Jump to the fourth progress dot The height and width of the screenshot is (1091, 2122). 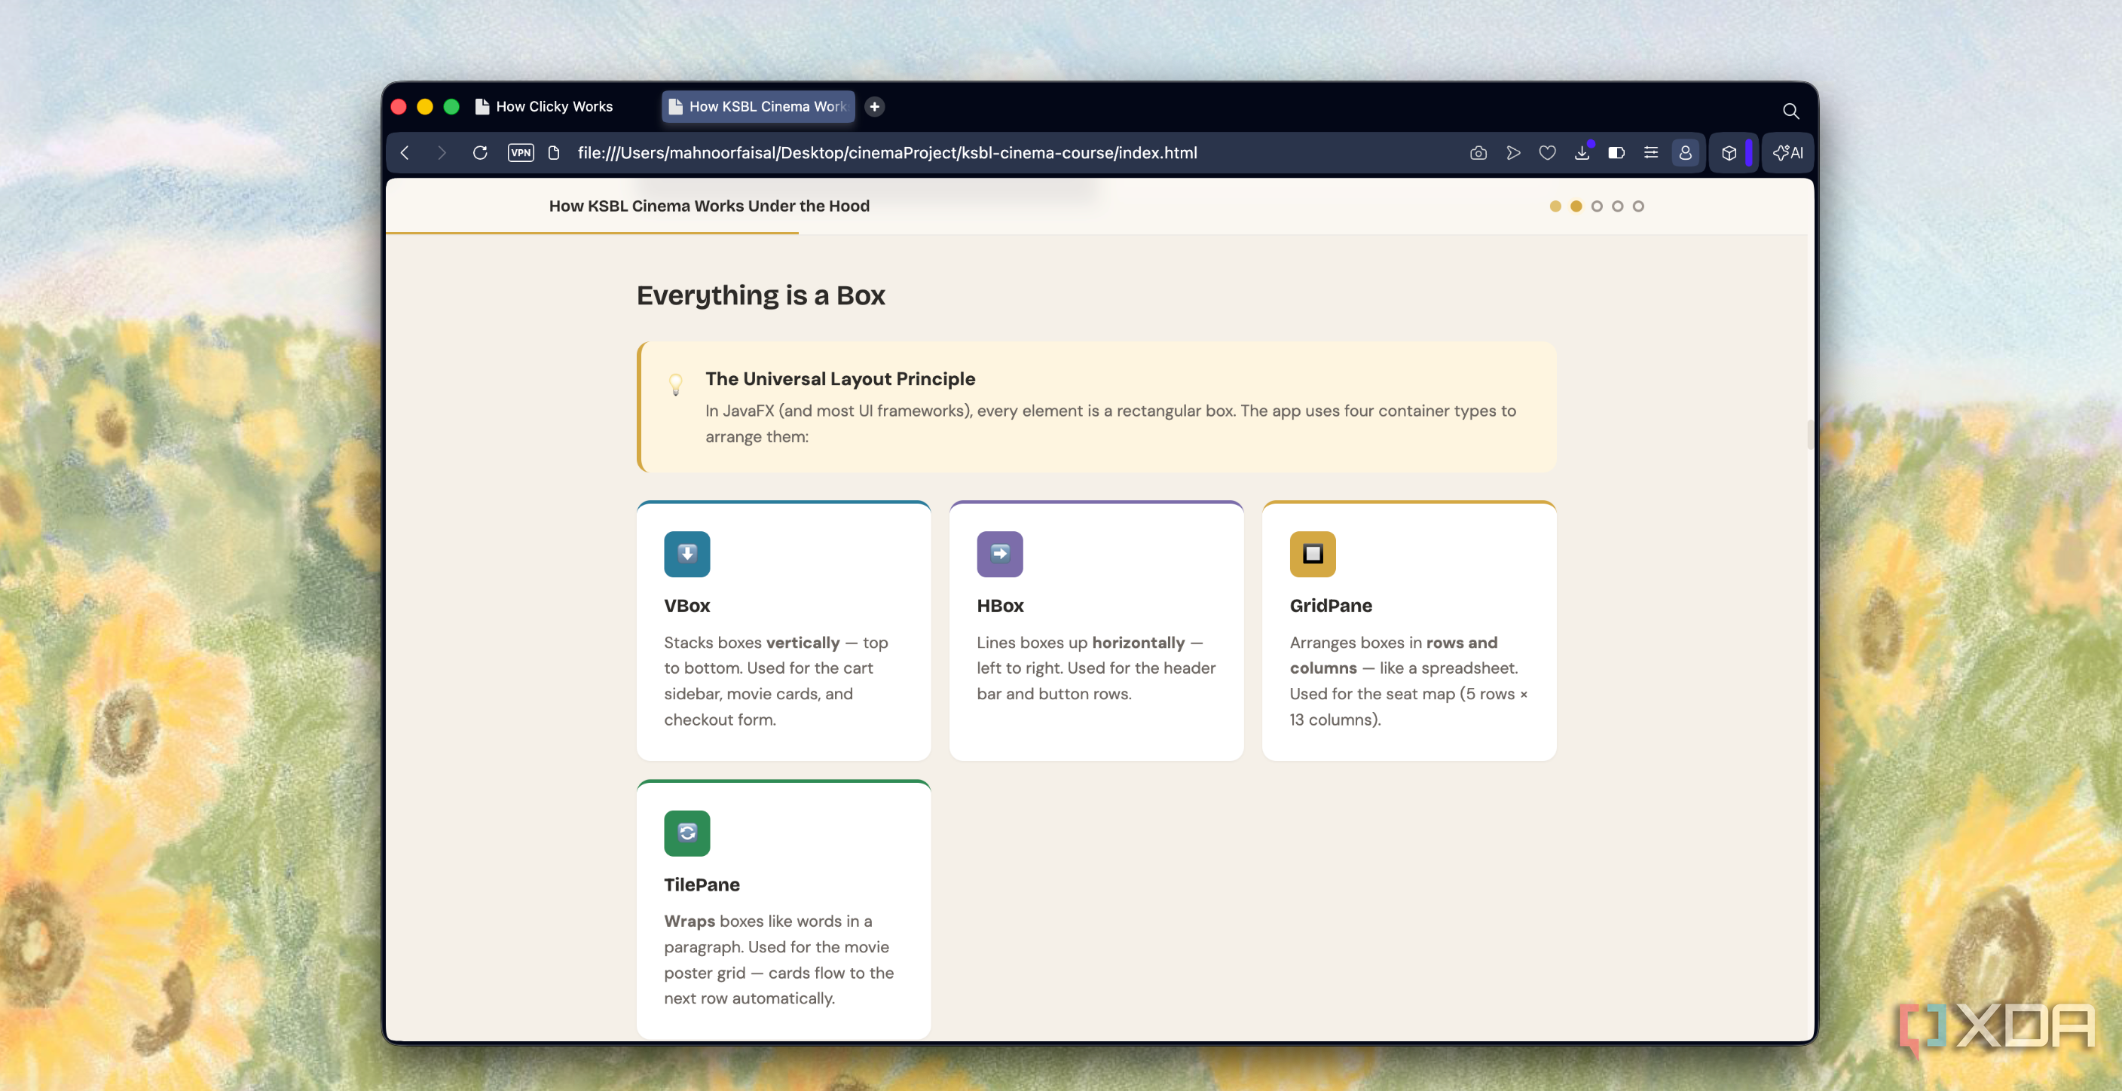click(1617, 206)
